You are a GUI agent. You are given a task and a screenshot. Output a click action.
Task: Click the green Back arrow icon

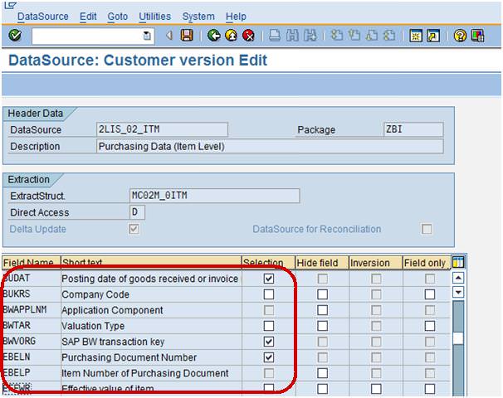pyautogui.click(x=213, y=36)
